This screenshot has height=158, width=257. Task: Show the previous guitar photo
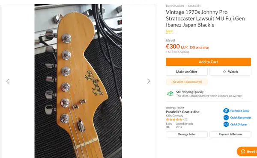[8, 81]
